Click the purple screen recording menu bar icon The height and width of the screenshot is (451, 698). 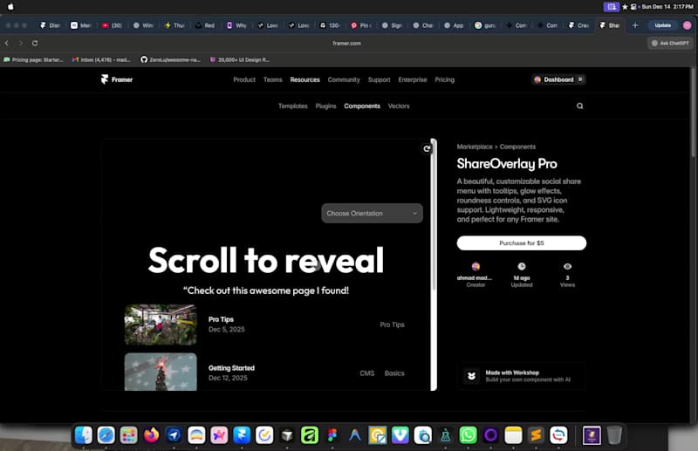pos(612,7)
